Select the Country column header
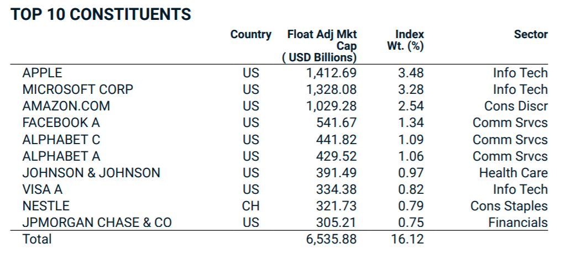The height and width of the screenshot is (270, 565). pyautogui.click(x=251, y=35)
